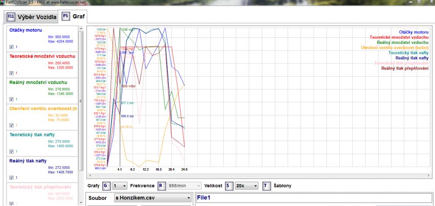The image size is (435, 206).
Task: Click the F11 key icon beside Výběr Vozidla
Action: click(11, 16)
